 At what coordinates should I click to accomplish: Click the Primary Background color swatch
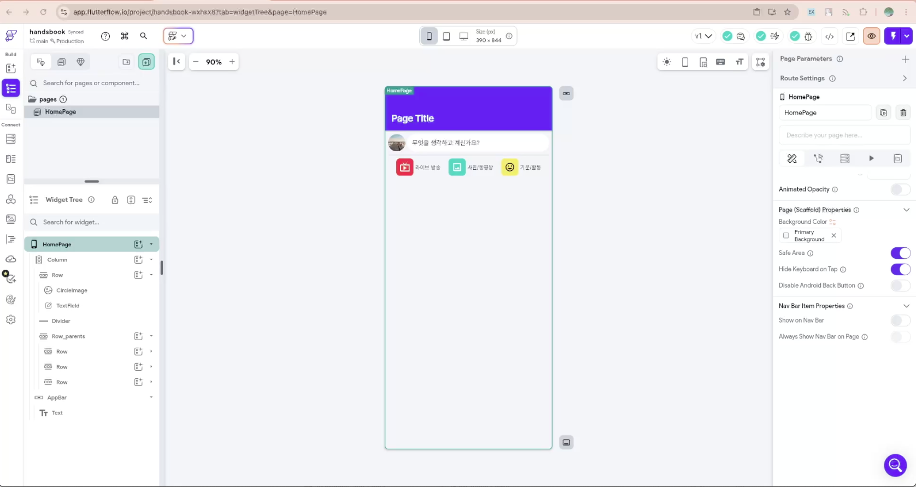coord(786,236)
